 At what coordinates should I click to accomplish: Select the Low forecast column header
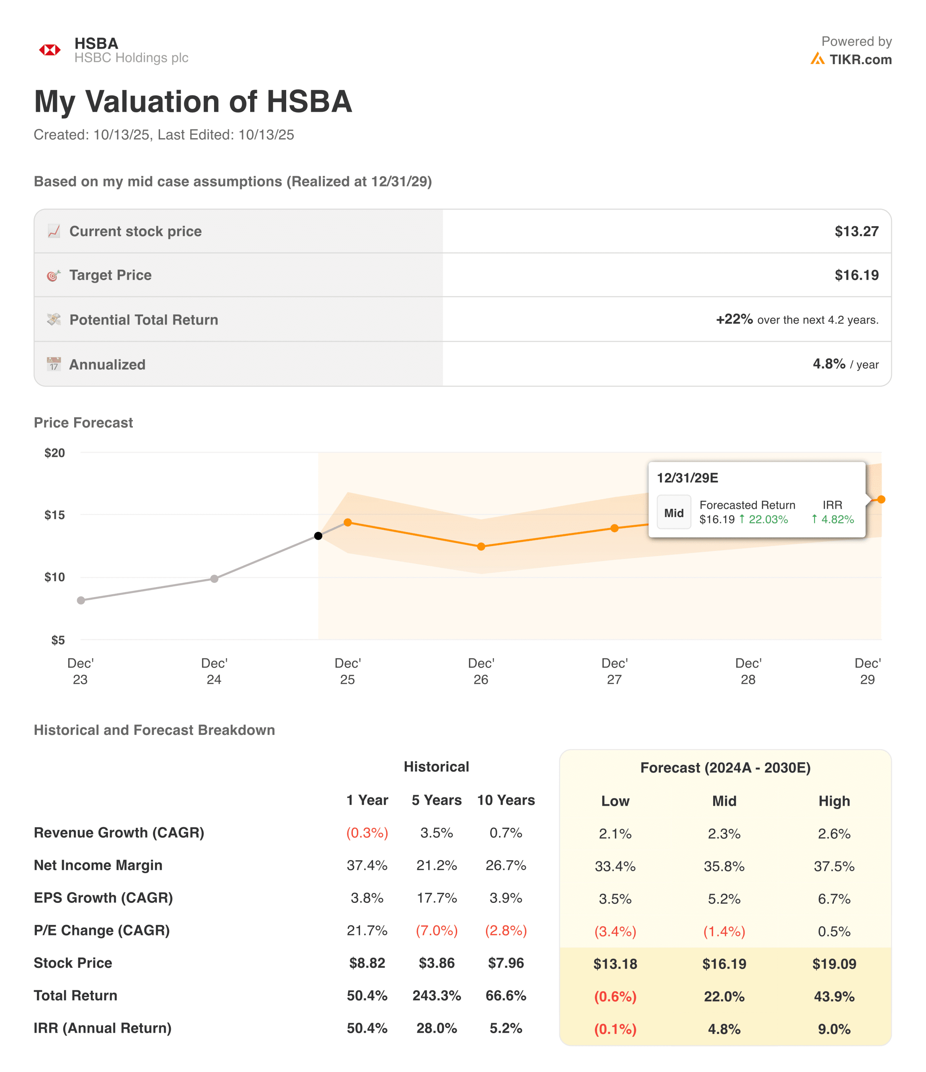coord(615,801)
